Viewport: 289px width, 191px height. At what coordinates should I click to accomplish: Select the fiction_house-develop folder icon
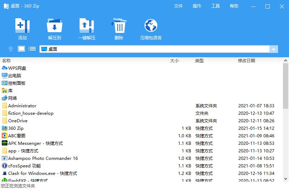5,113
